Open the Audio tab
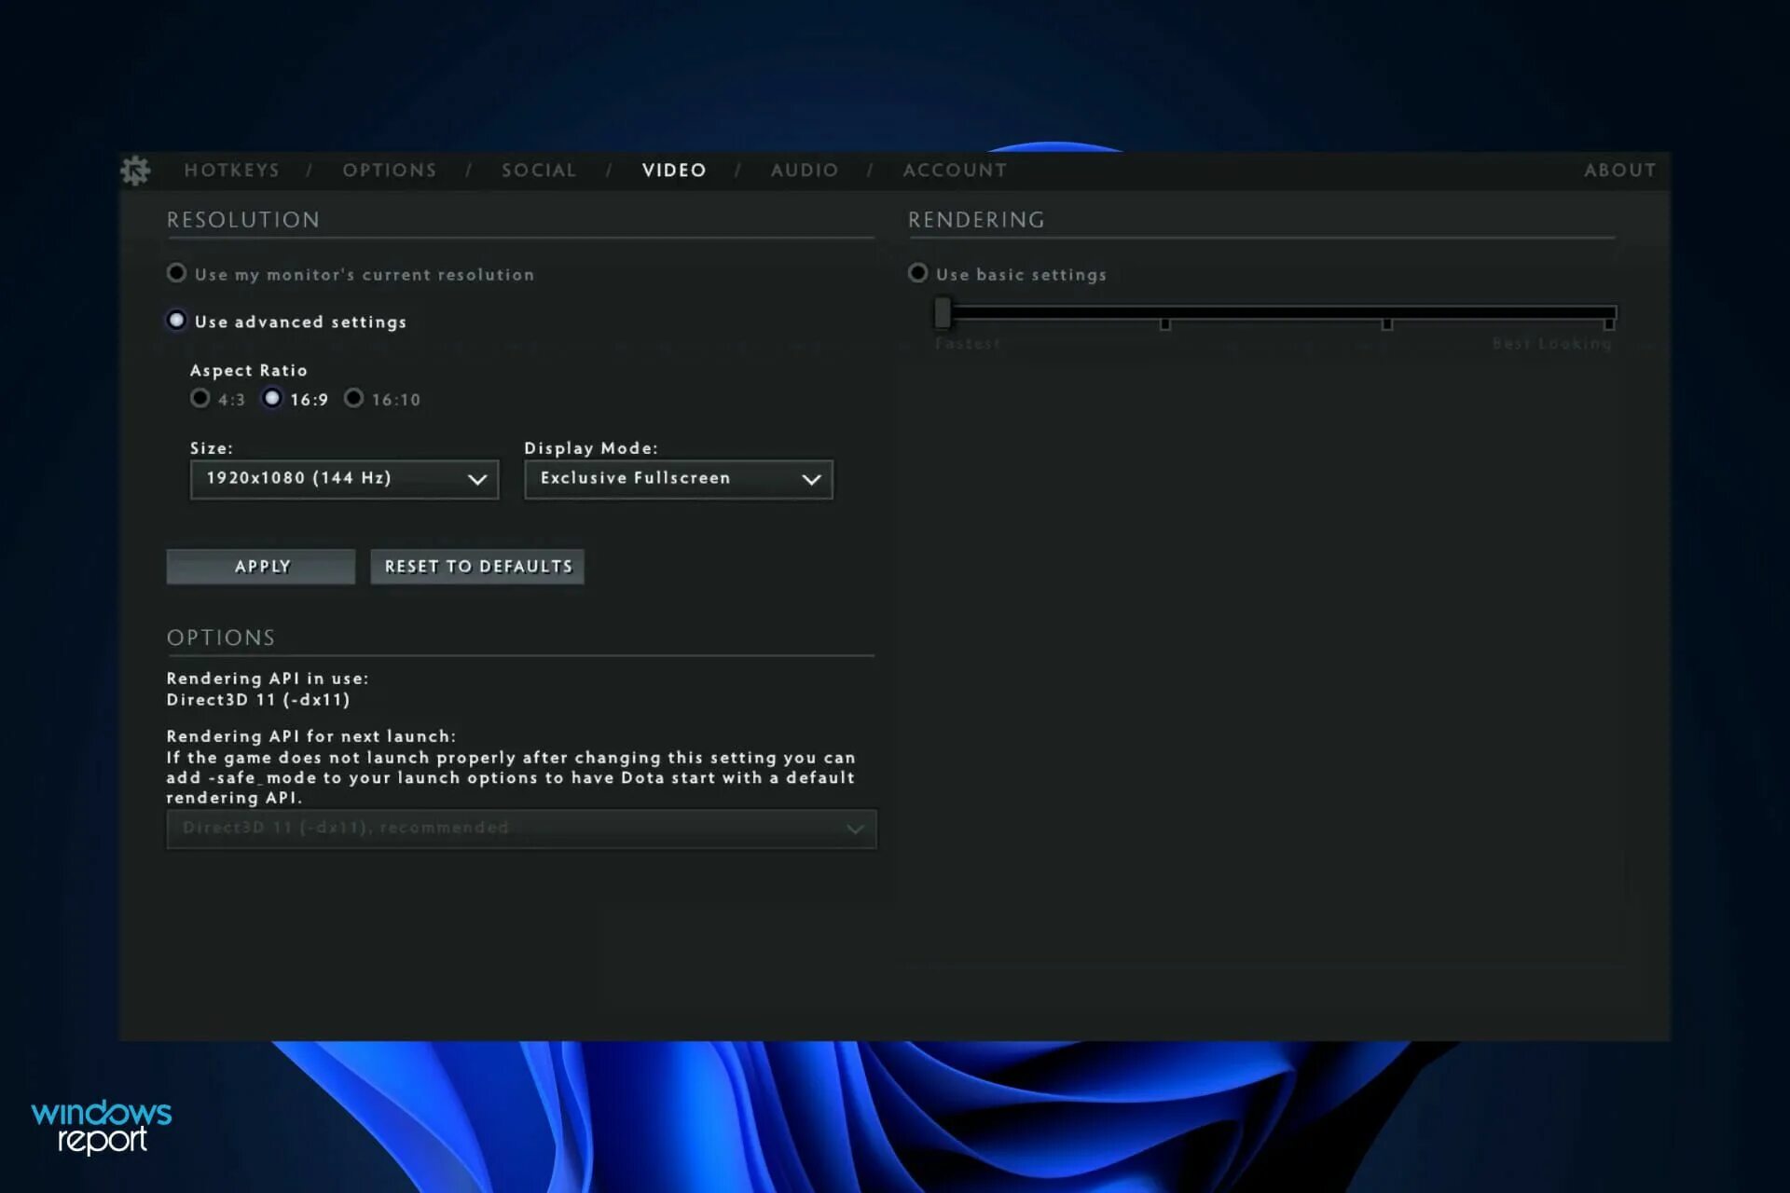 [x=805, y=171]
